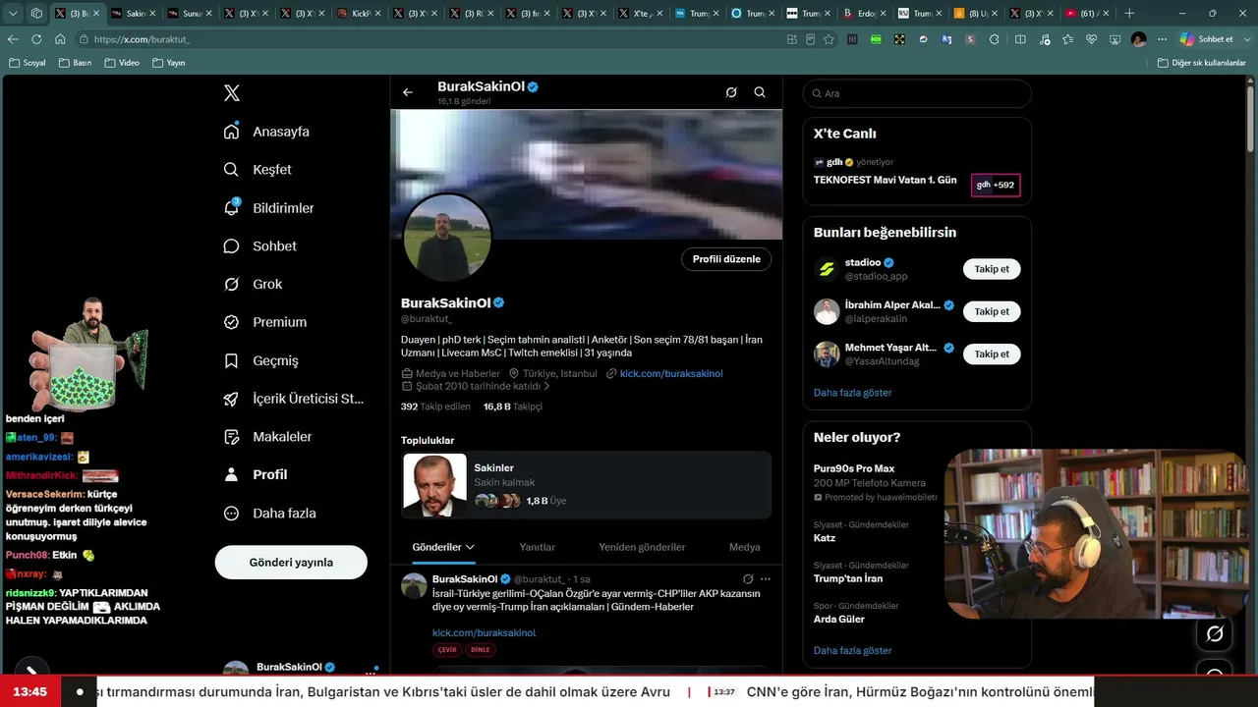The height and width of the screenshot is (707, 1258).
Task: Click the Ara search field
Action: (x=917, y=93)
